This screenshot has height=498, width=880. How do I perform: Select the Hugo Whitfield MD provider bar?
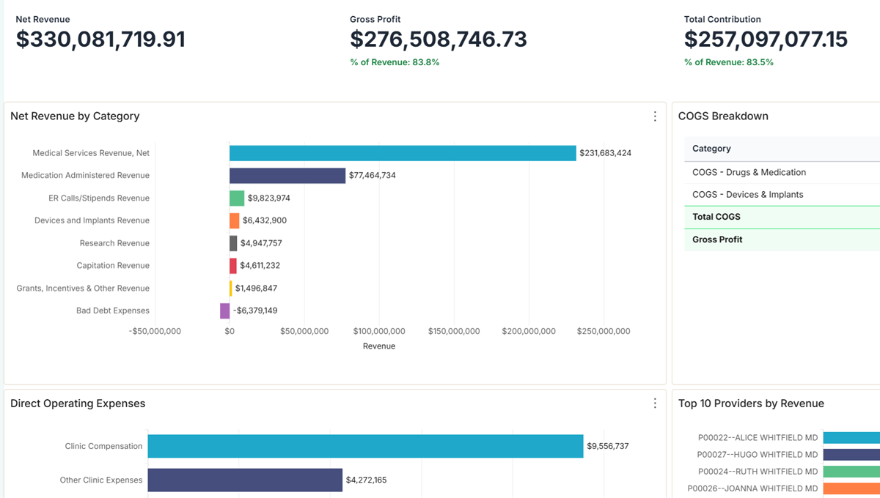pos(851,455)
